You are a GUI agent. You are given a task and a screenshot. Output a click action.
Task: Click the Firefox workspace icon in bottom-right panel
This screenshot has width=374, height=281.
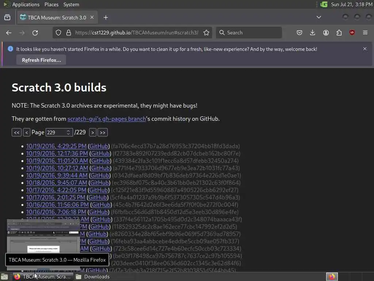332,277
